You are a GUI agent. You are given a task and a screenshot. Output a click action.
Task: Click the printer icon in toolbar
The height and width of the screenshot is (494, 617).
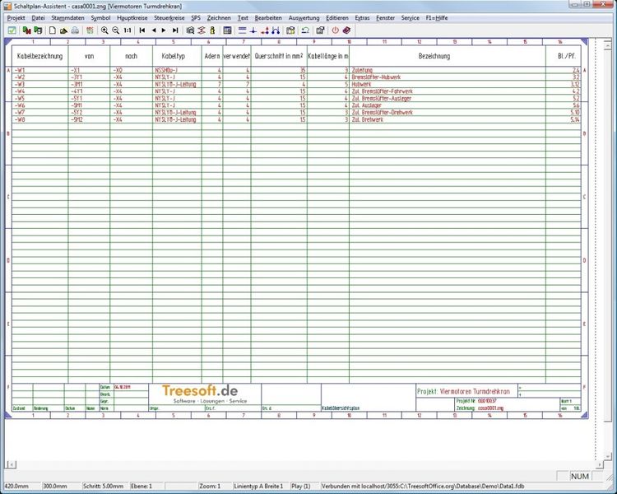click(75, 30)
